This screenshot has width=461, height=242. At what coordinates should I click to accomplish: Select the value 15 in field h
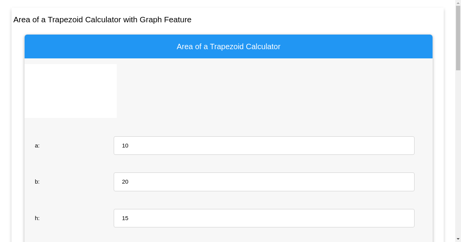point(125,218)
